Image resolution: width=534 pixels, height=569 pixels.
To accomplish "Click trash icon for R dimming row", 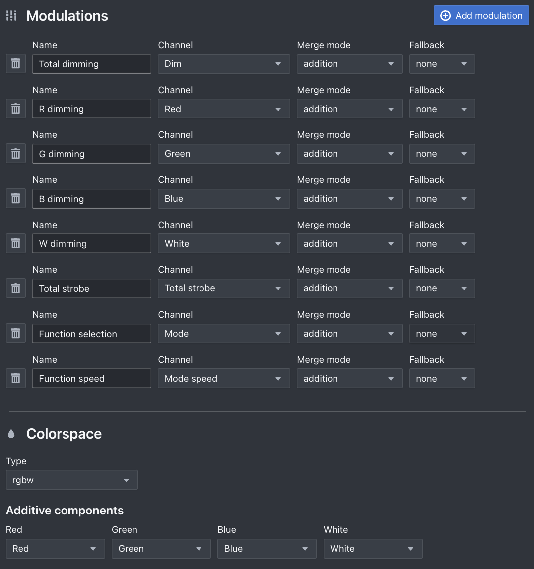I will (16, 109).
